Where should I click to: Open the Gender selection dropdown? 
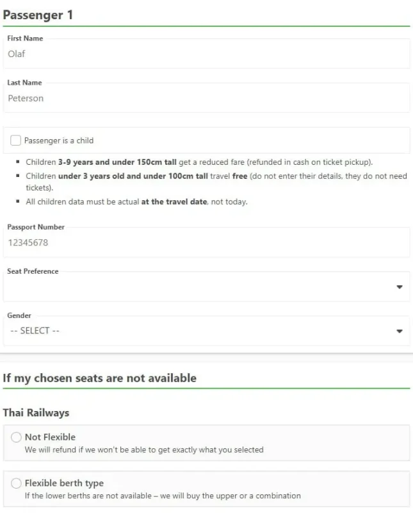[x=205, y=331]
